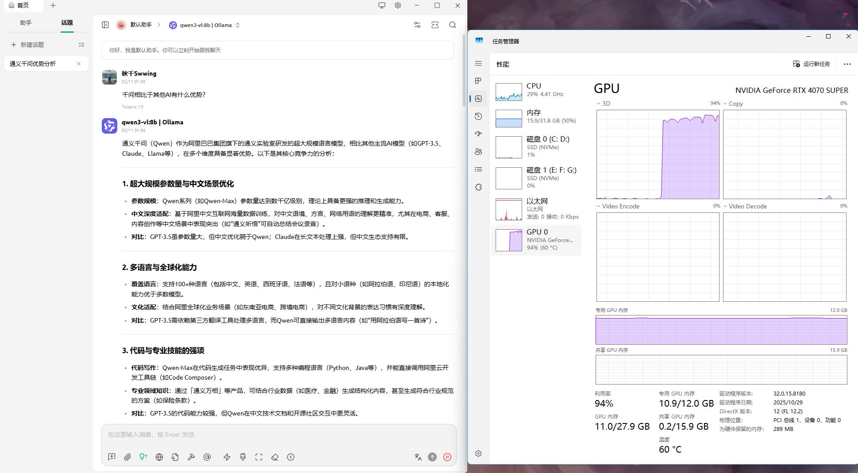Click 默认助手 in the chat header
858x473 pixels.
pos(141,25)
